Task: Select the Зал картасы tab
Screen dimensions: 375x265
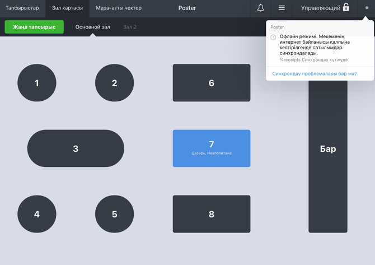Action: [67, 8]
